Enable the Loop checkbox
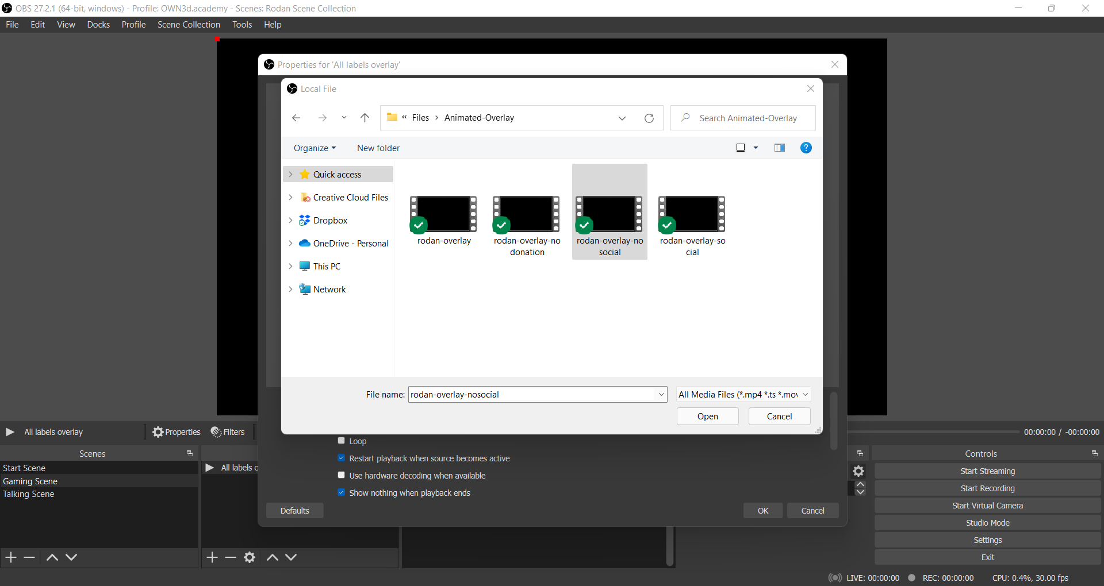1104x586 pixels. [x=342, y=441]
